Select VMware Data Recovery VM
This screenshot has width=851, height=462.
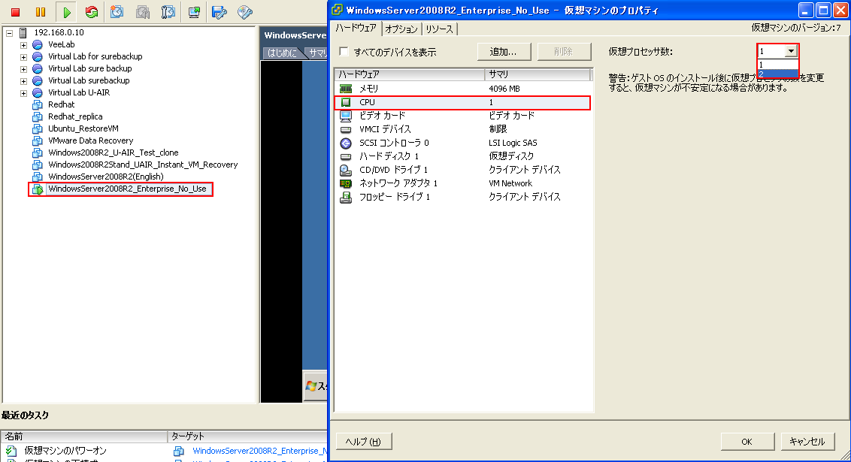[90, 140]
